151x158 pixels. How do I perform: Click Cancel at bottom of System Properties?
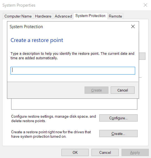click(x=105, y=152)
